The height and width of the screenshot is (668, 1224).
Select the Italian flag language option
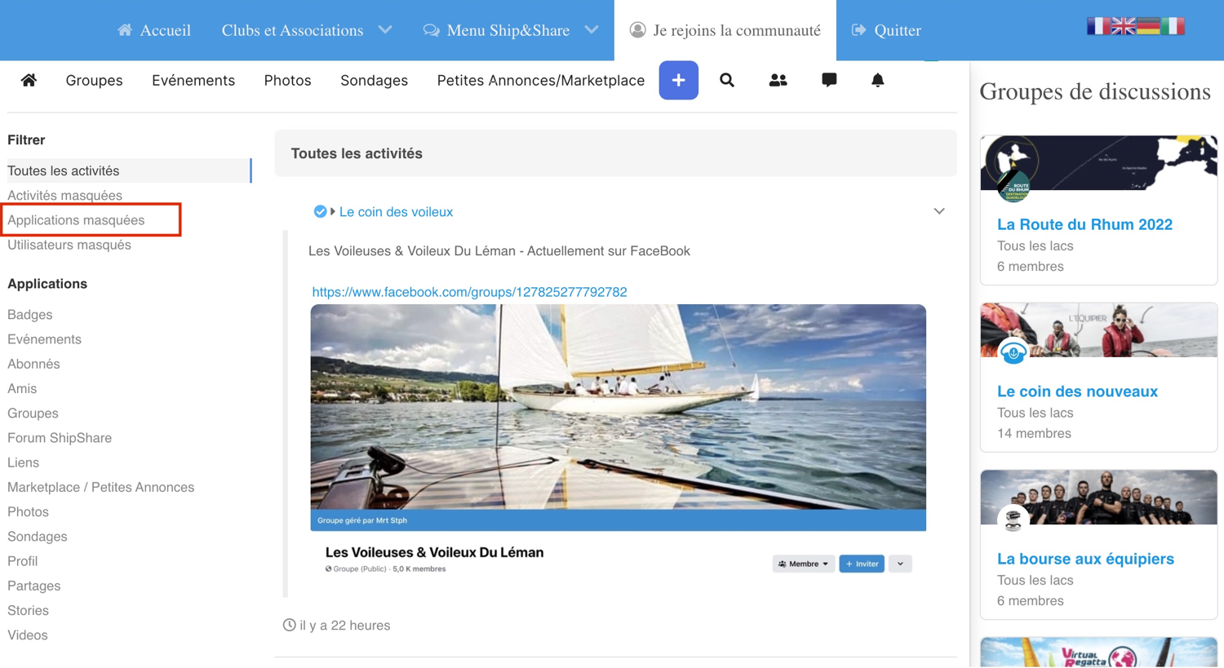[1173, 26]
